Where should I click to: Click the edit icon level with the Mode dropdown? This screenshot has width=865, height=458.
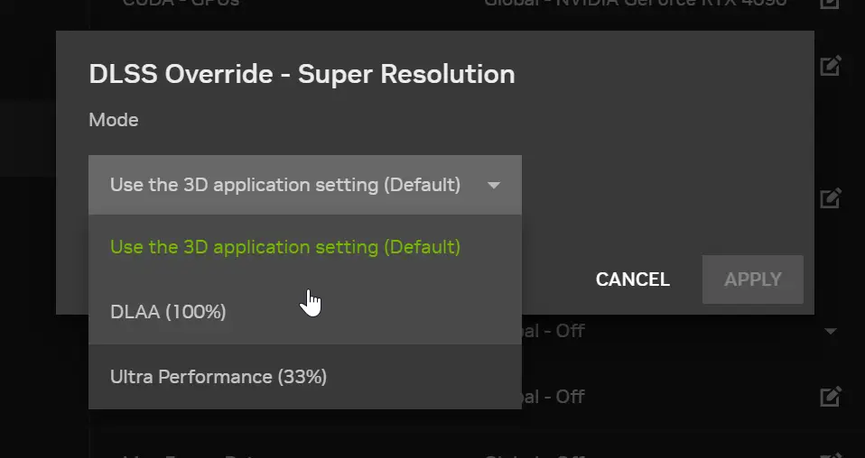coord(831,197)
